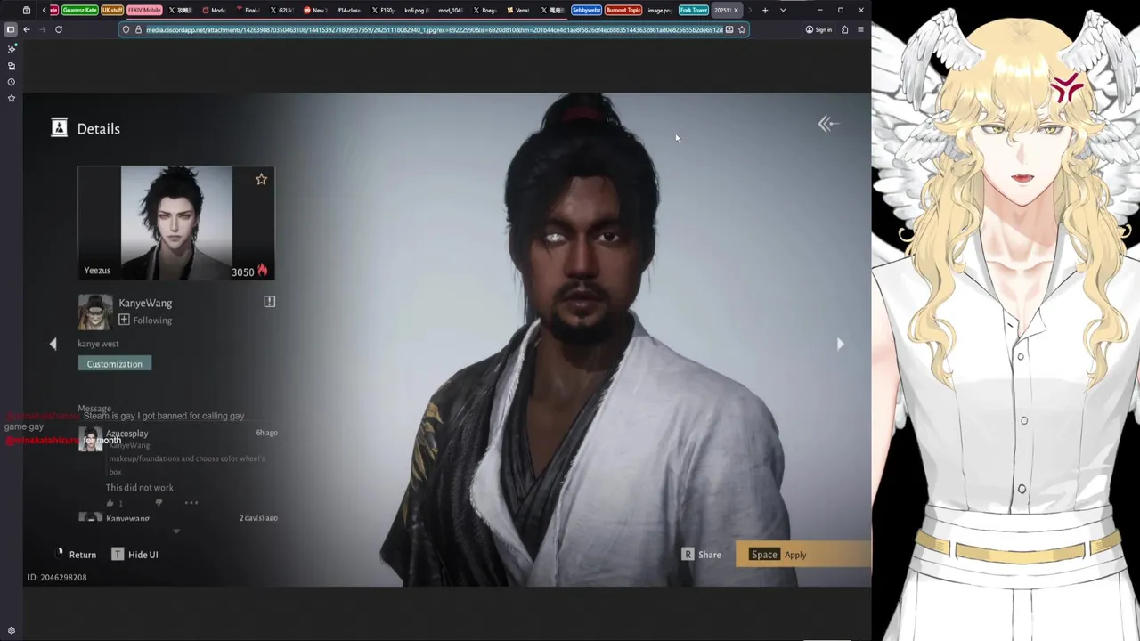Open the FFXIV Mobile tab group
This screenshot has height=641, width=1140.
pos(144,11)
